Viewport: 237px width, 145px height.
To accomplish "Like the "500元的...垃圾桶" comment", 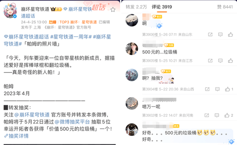I will [x=230, y=61].
